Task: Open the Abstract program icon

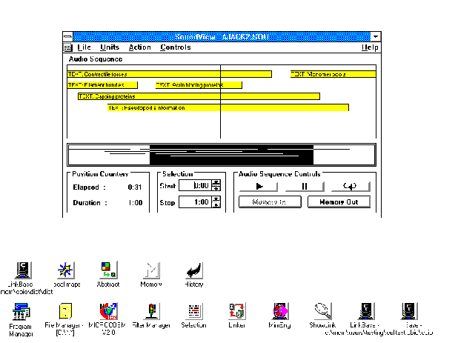Action: [x=107, y=269]
